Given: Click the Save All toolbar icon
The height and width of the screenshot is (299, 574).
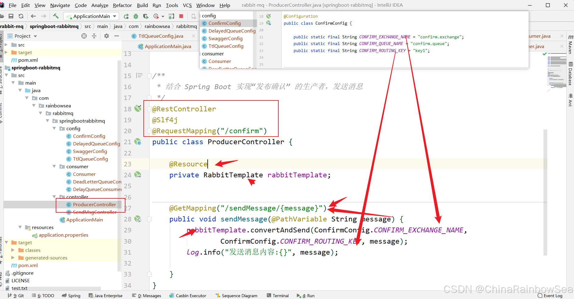Looking at the screenshot, I should coord(11,16).
